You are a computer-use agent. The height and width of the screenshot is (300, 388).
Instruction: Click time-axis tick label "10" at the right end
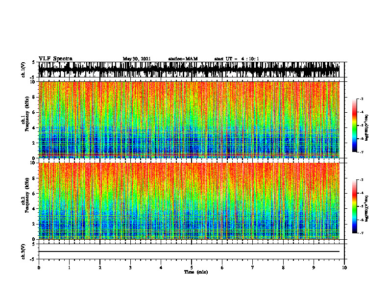click(344, 268)
